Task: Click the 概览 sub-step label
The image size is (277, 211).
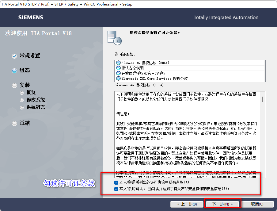Action: point(31,92)
